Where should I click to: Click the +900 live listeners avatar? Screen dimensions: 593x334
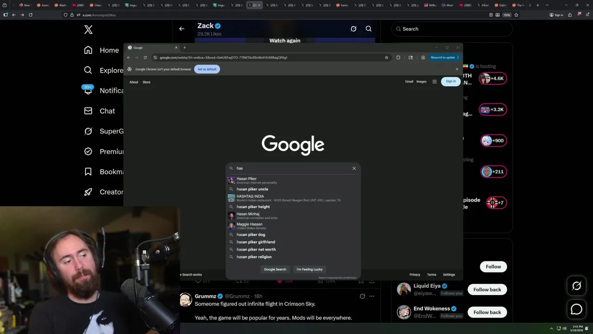pos(493,141)
